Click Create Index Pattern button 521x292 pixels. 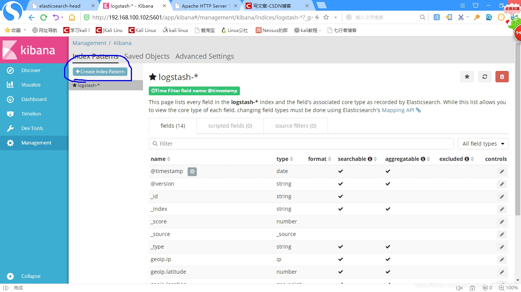pyautogui.click(x=100, y=72)
